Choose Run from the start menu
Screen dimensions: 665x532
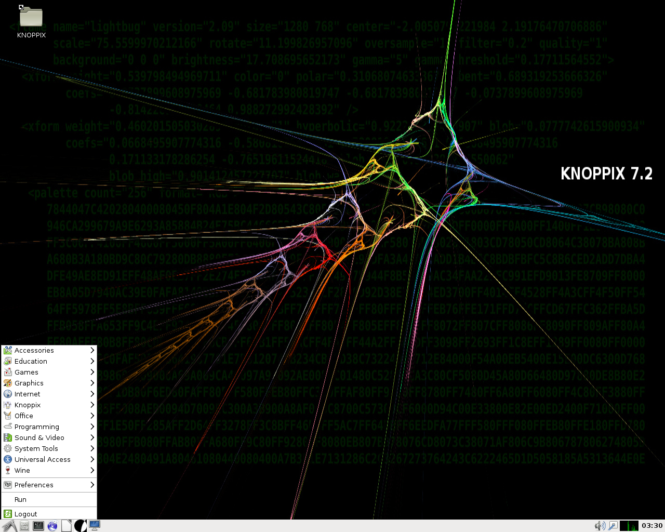(x=49, y=499)
